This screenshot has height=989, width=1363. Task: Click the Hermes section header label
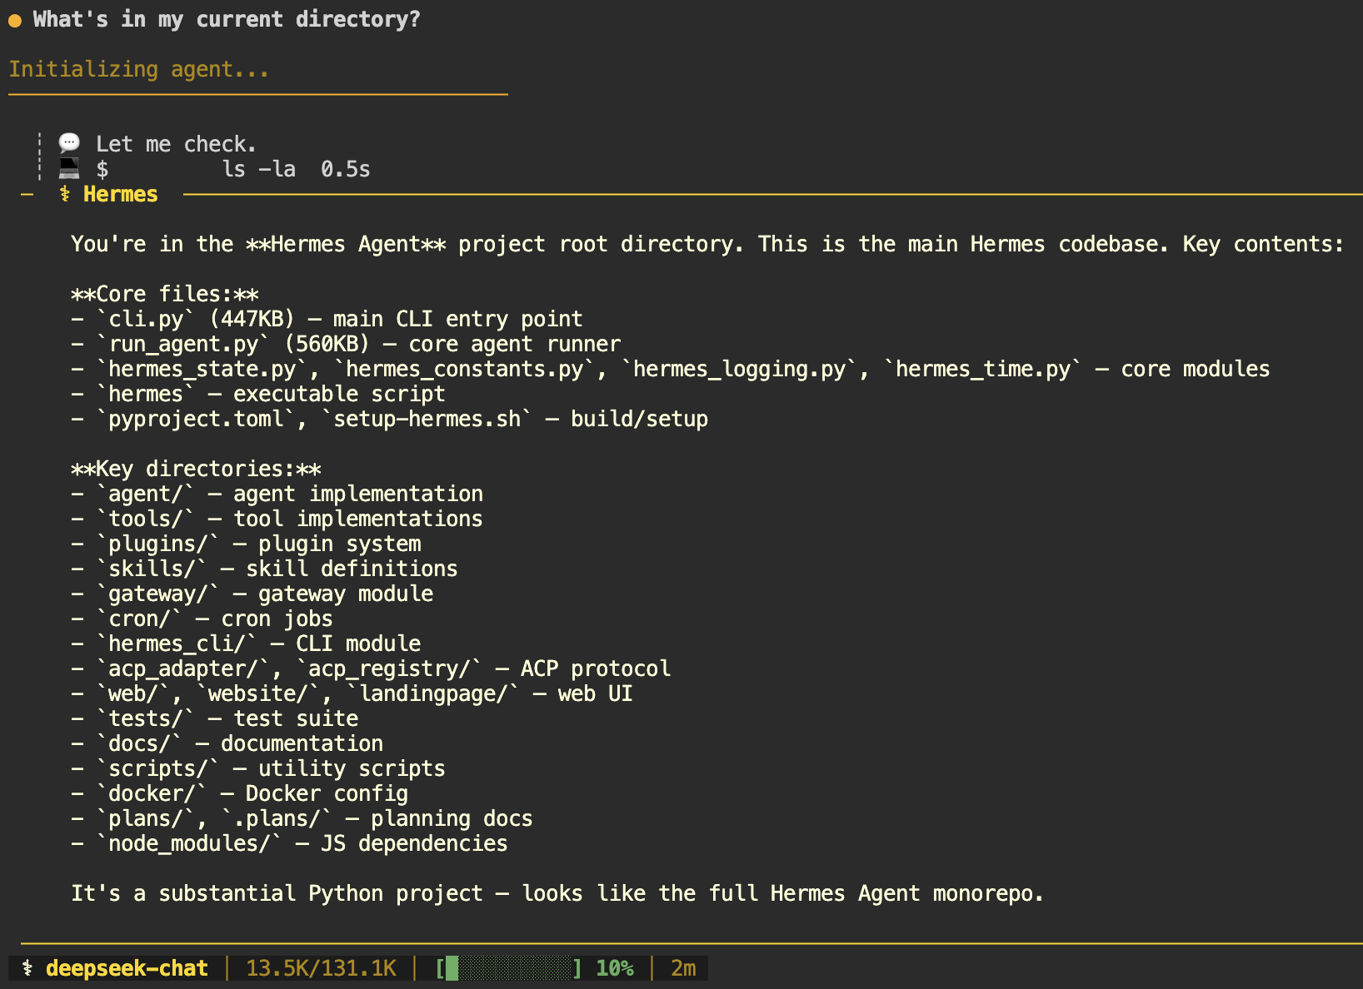point(120,193)
